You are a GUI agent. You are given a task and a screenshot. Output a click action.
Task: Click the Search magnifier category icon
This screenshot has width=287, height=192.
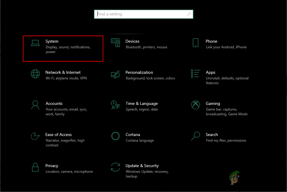[196, 136]
